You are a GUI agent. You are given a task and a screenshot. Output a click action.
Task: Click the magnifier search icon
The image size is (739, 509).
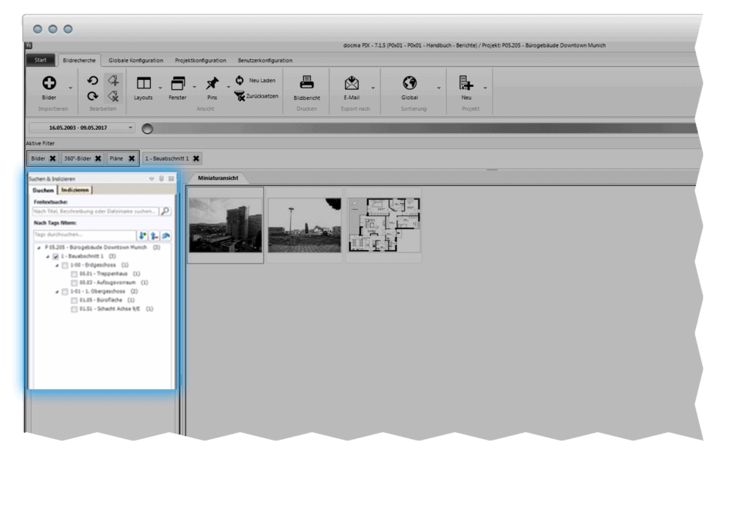pyautogui.click(x=166, y=211)
